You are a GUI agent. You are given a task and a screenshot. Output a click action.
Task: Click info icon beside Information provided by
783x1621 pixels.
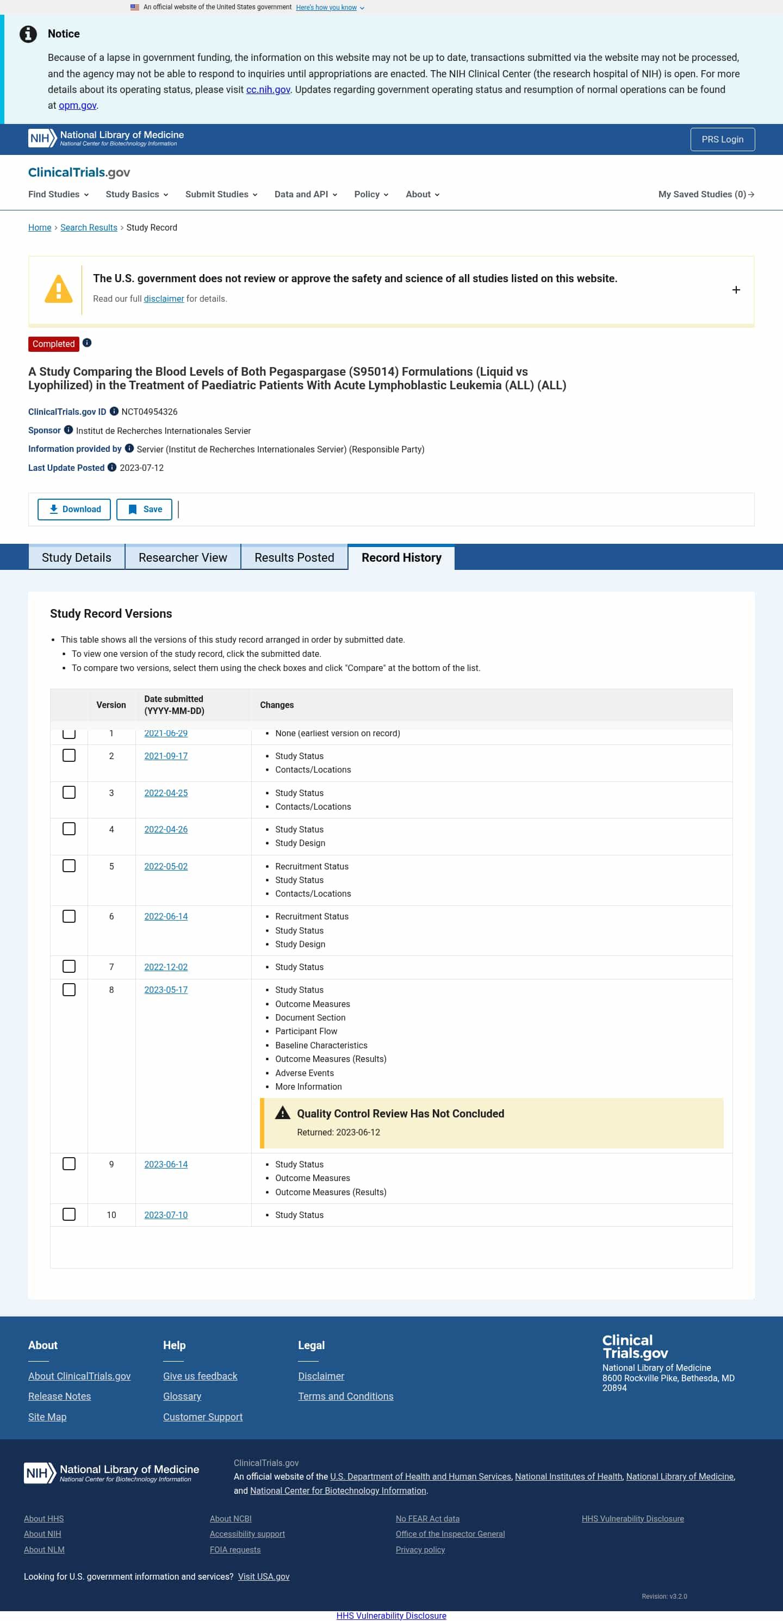(x=129, y=449)
